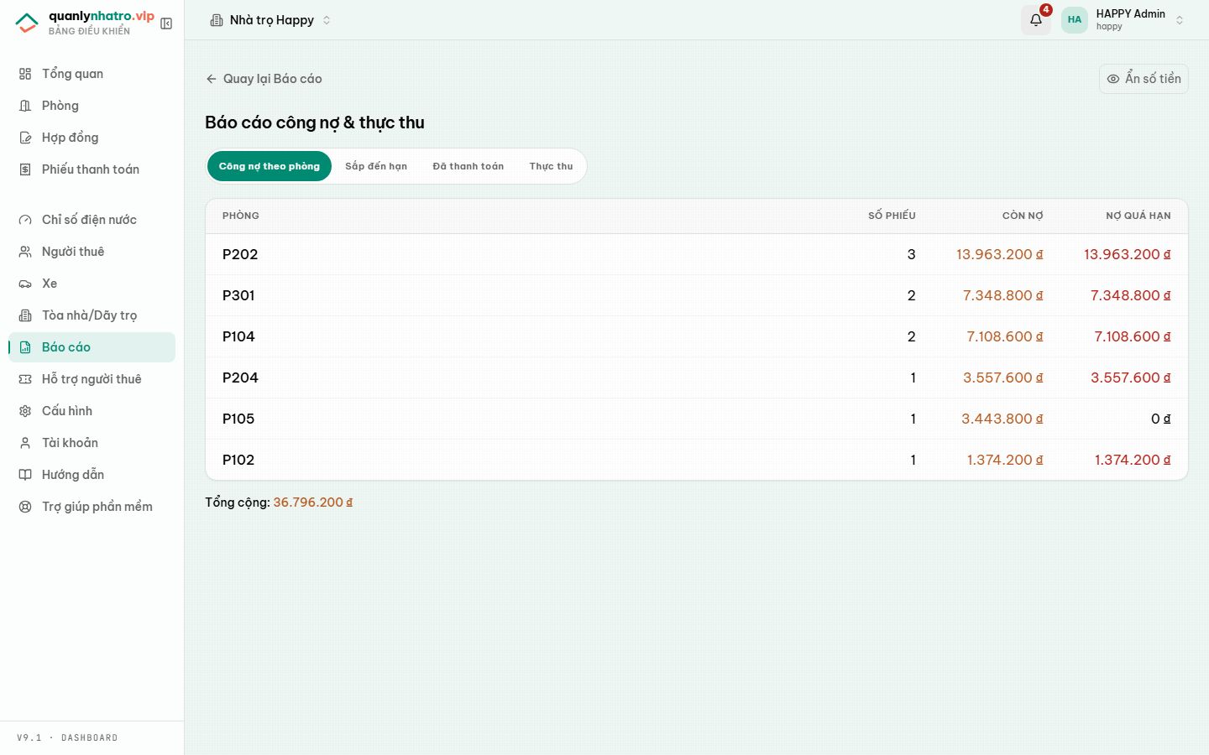Select room P202 in the table

[240, 254]
